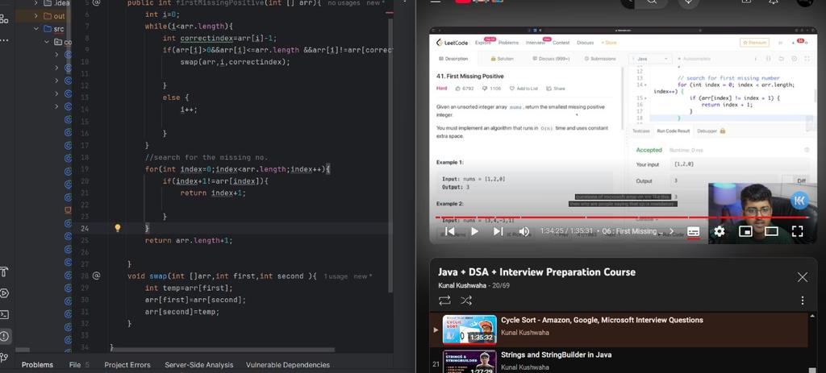The height and width of the screenshot is (373, 826).
Task: Click the 'else {' keyword line
Action: tap(175, 97)
